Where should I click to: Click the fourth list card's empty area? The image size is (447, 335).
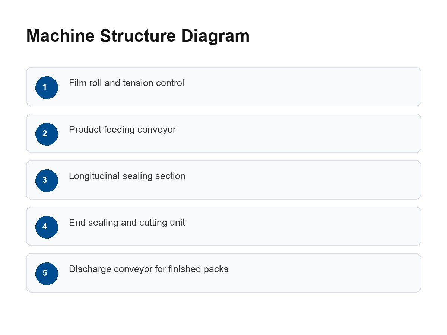click(298, 226)
